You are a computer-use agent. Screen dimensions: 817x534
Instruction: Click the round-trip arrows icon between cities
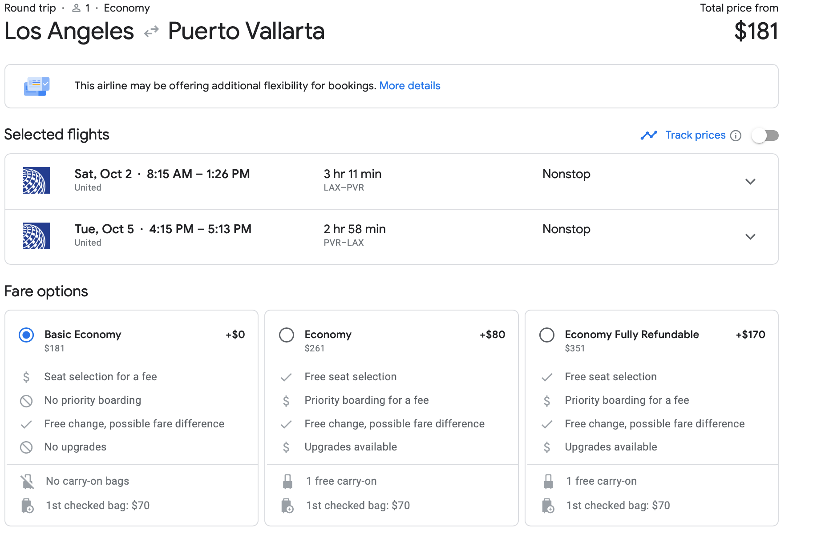pyautogui.click(x=151, y=32)
